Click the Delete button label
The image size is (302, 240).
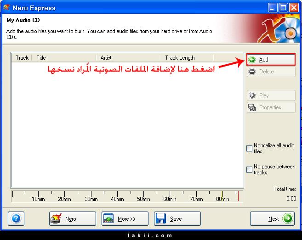pyautogui.click(x=266, y=72)
